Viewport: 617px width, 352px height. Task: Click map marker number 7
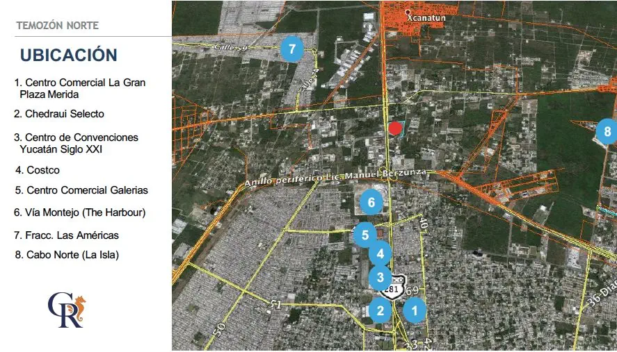pyautogui.click(x=292, y=49)
